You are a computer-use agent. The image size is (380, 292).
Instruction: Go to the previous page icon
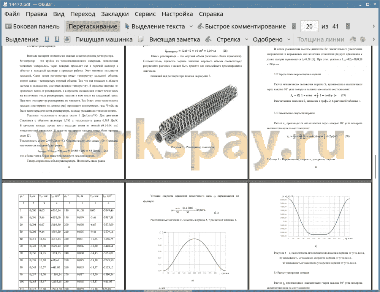coord(294,27)
